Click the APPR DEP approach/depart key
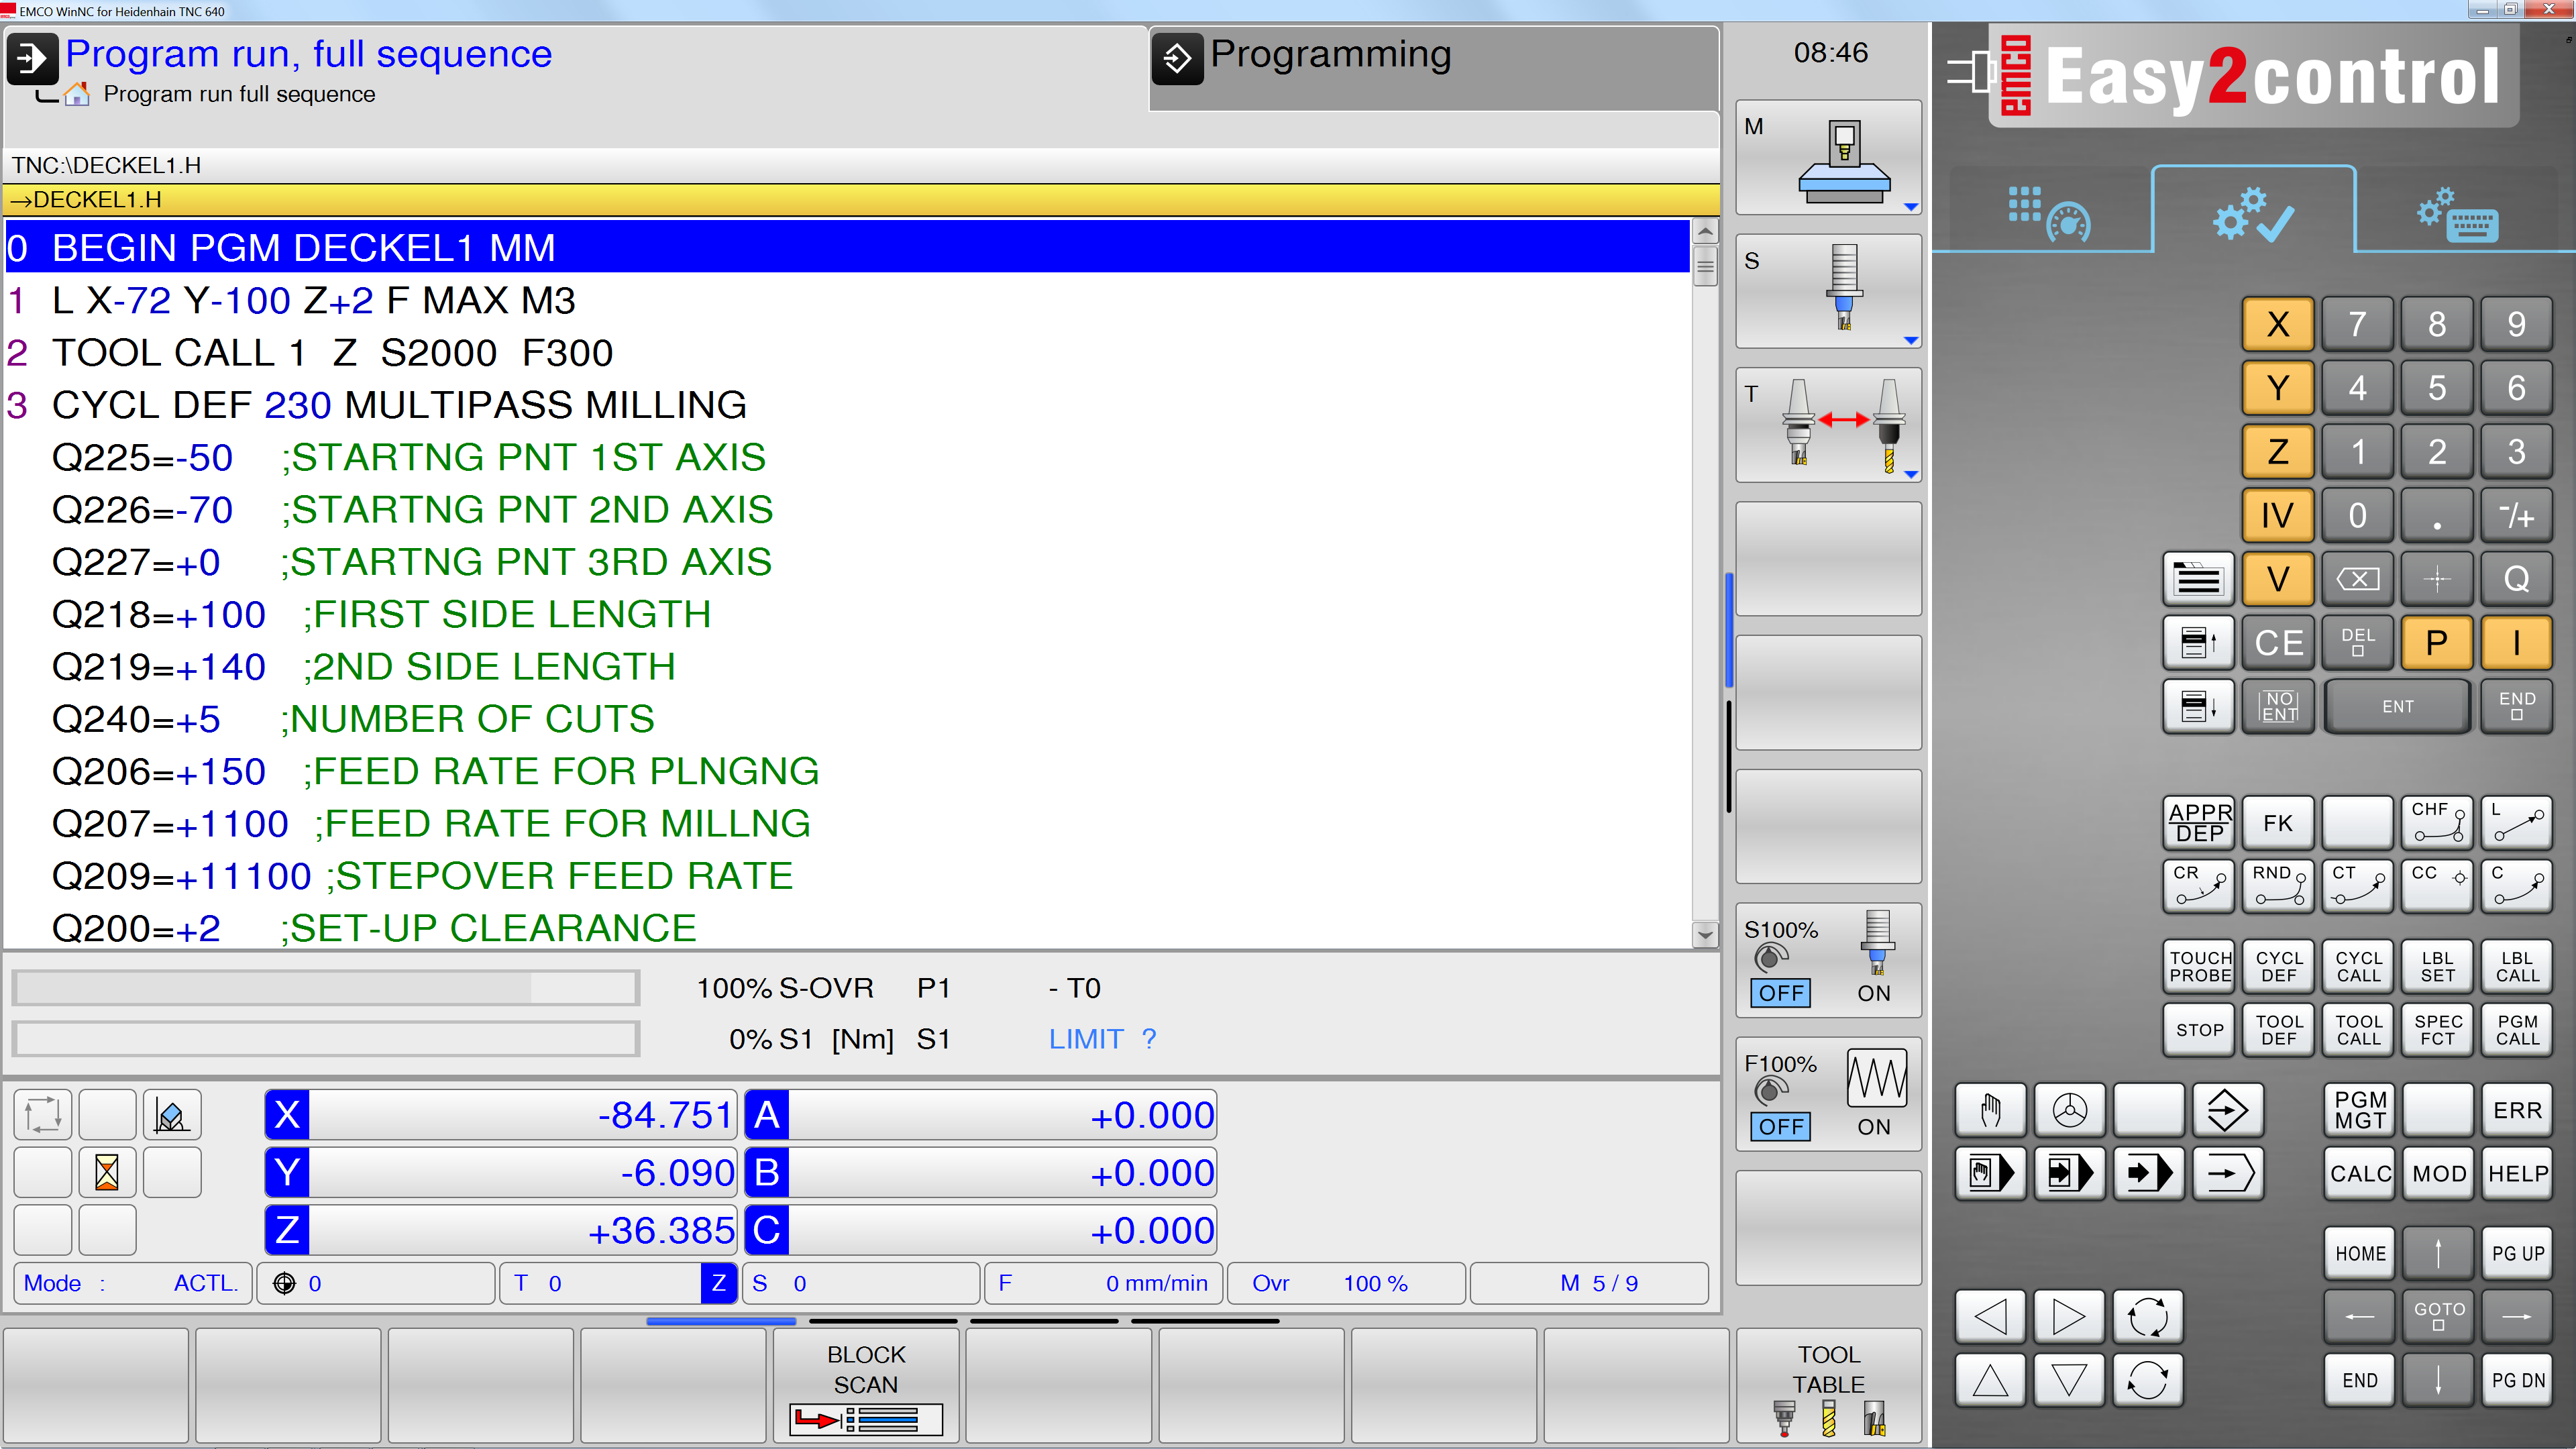2576x1449 pixels. tap(2198, 823)
